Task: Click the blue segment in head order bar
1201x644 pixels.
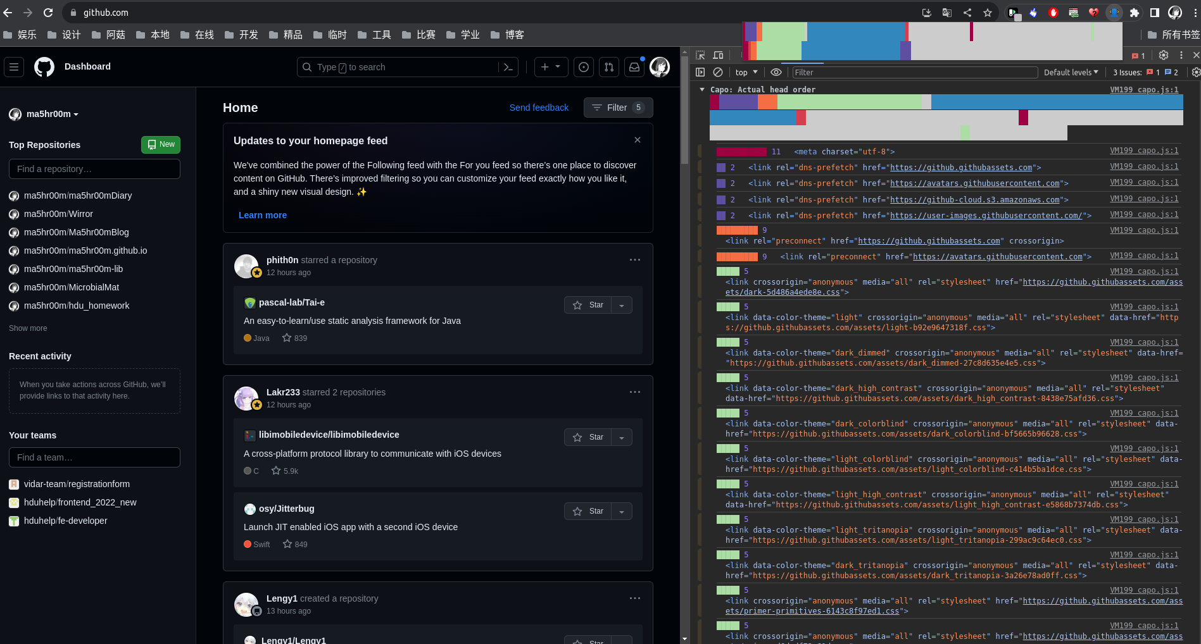Action: click(x=1057, y=102)
